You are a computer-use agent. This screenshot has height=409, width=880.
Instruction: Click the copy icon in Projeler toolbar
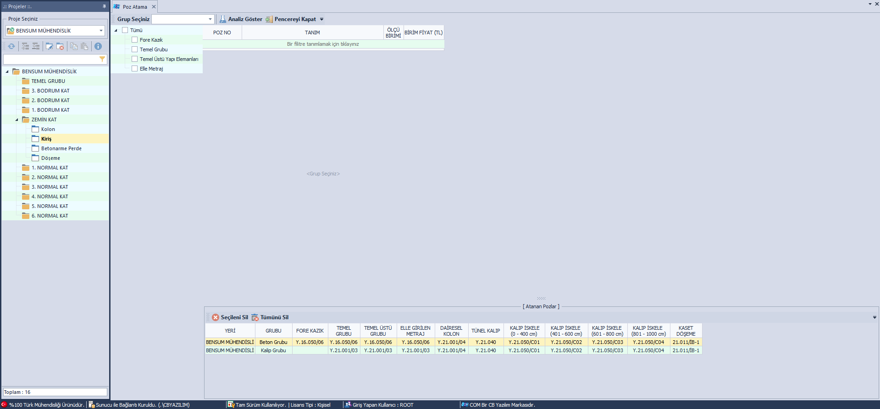[74, 46]
